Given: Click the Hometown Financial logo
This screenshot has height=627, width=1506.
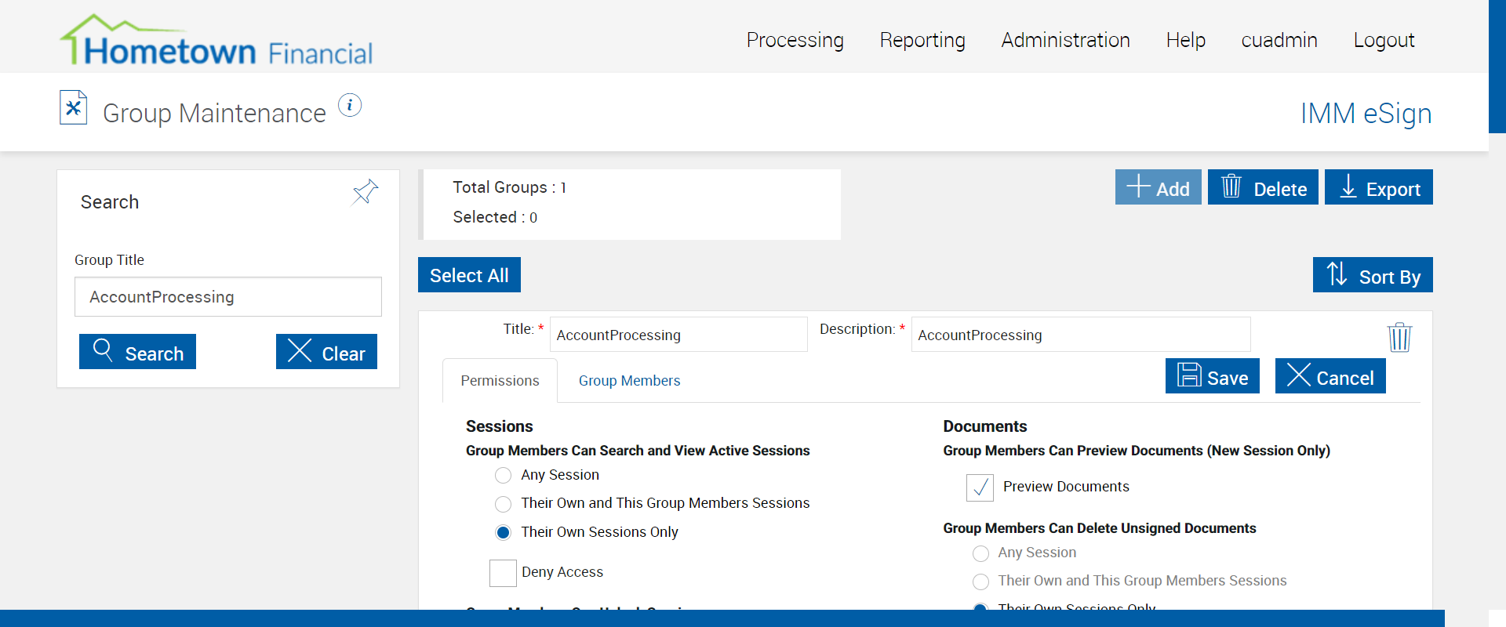Looking at the screenshot, I should 216,41.
